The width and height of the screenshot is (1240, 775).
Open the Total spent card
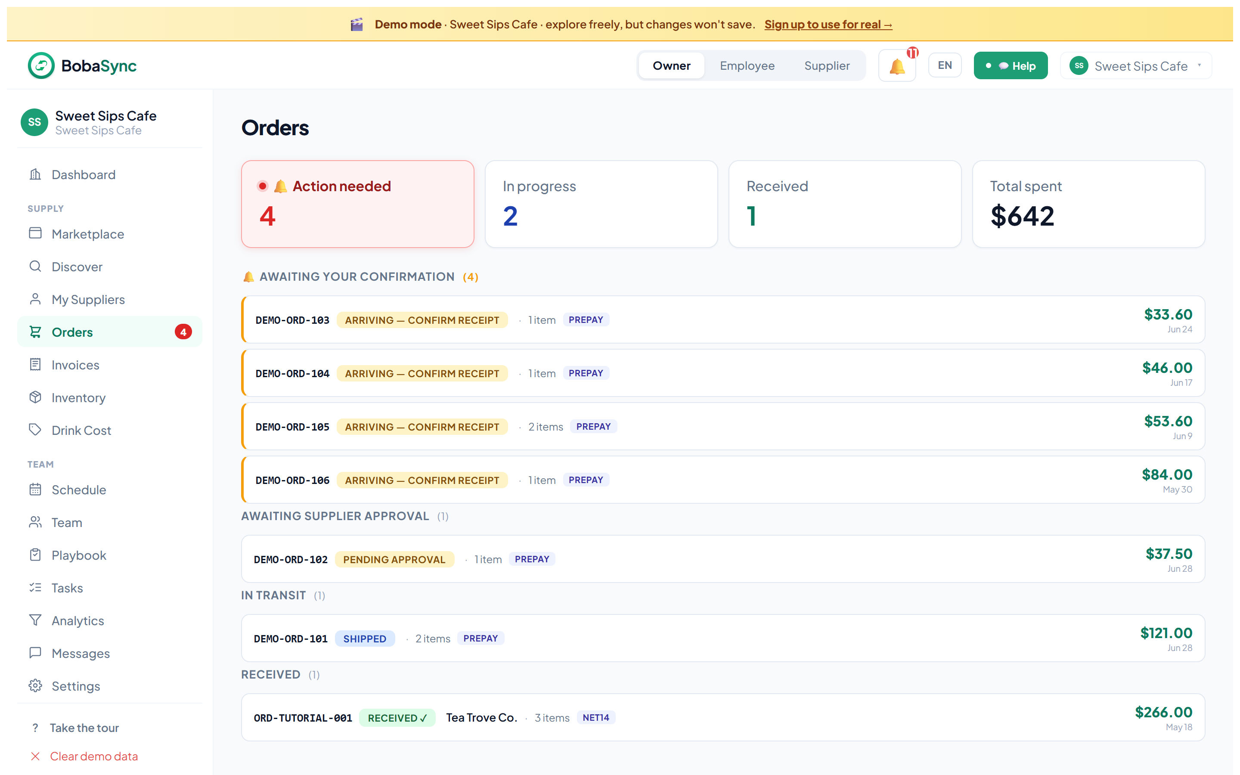[1088, 204]
